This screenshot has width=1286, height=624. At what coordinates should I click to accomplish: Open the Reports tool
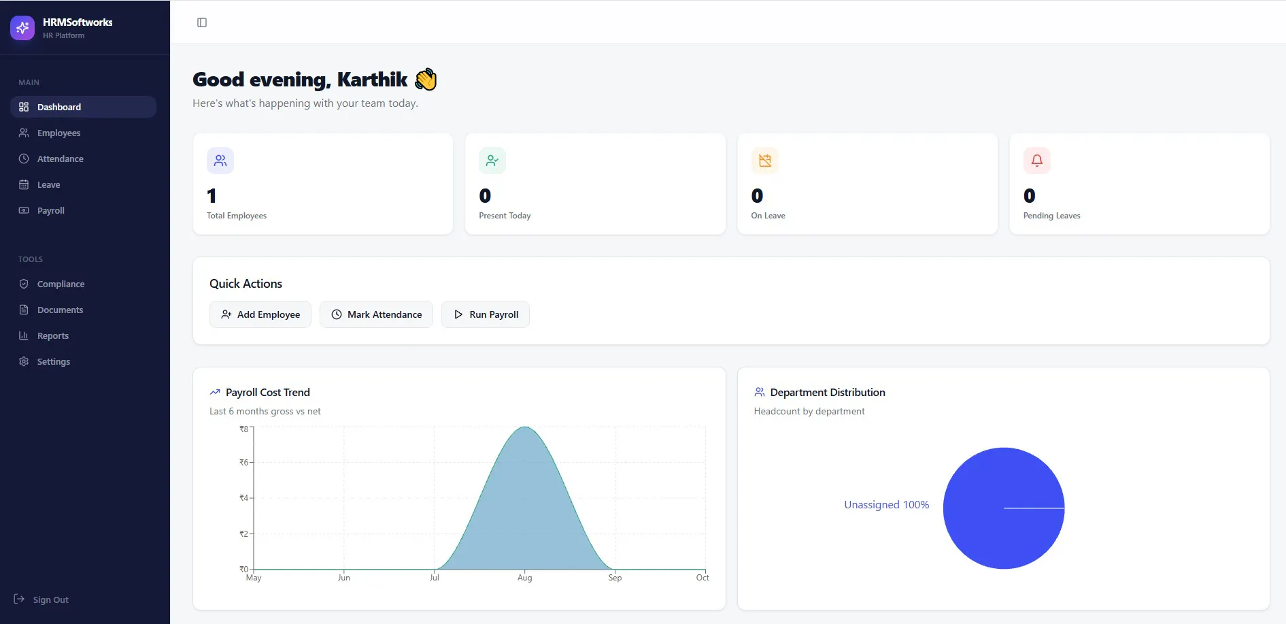point(83,335)
